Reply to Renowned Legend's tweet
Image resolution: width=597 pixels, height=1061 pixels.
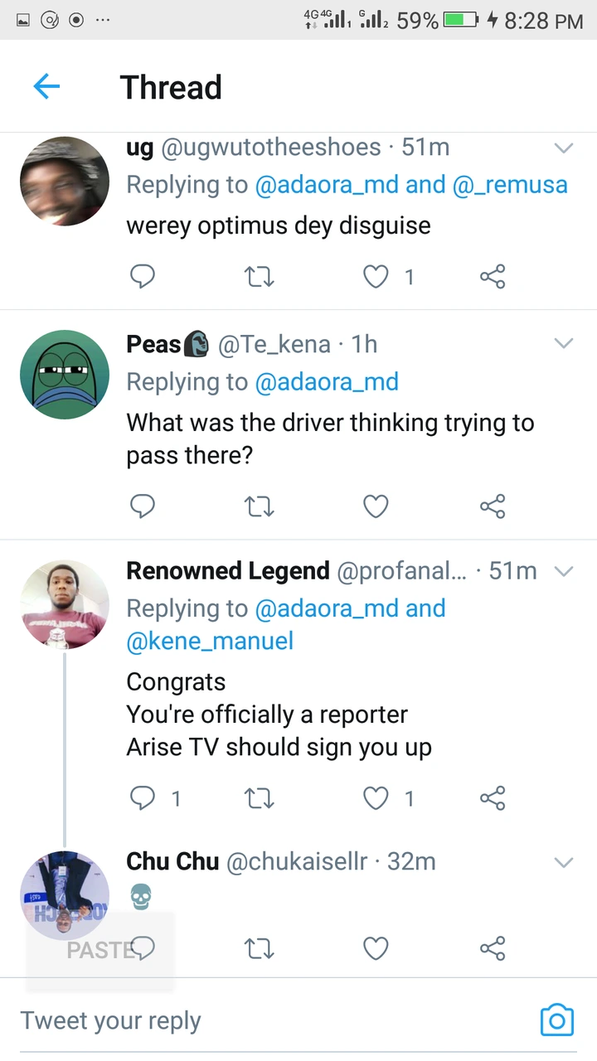coord(143,798)
